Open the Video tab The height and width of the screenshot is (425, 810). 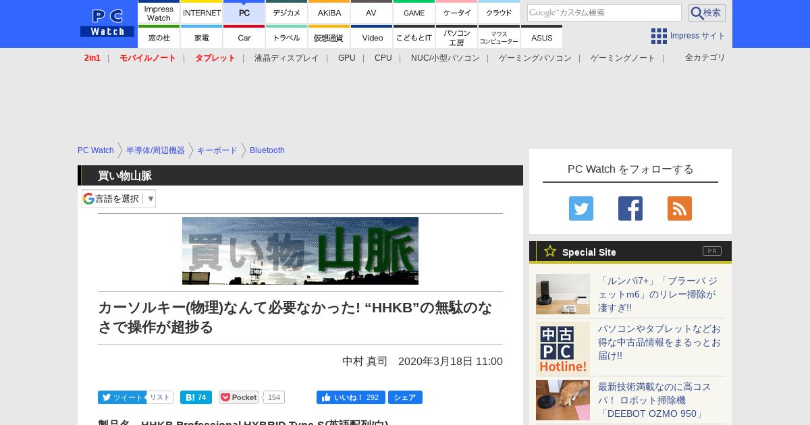pyautogui.click(x=372, y=37)
